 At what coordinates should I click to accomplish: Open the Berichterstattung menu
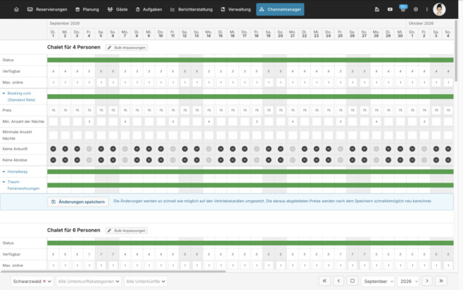191,9
